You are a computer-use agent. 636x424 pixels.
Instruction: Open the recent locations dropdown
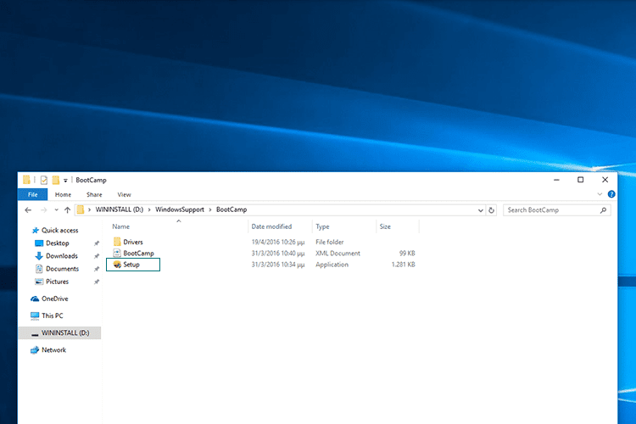click(56, 210)
